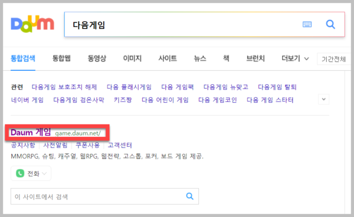Click related search 다음 플래시게임
Viewport: 354px width, 217px height.
[129, 87]
